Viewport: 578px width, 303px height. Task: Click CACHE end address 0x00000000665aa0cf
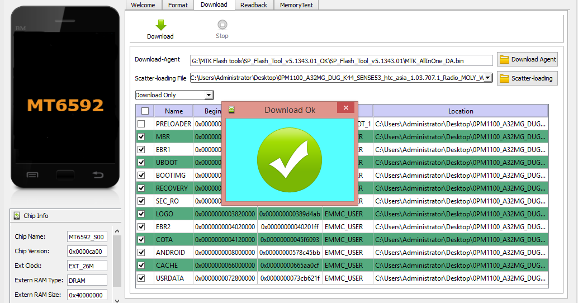click(x=290, y=265)
